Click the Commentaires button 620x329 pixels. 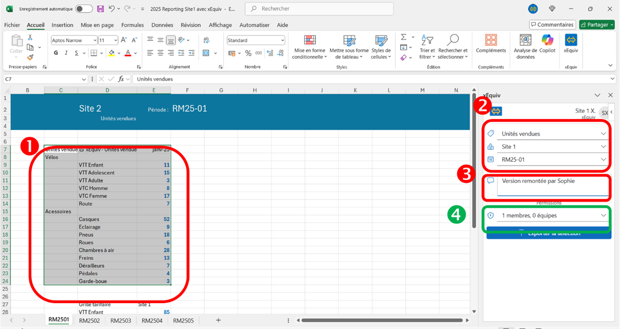[x=552, y=25]
